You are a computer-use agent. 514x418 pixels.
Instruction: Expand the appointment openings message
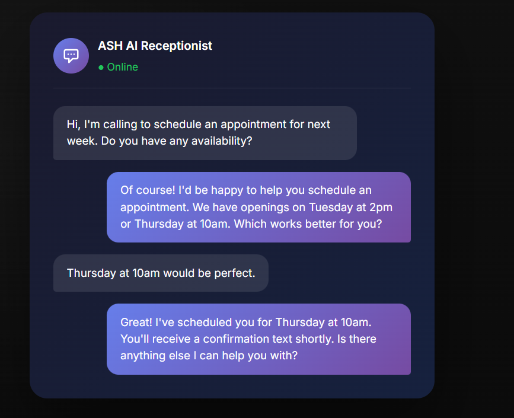coord(258,208)
